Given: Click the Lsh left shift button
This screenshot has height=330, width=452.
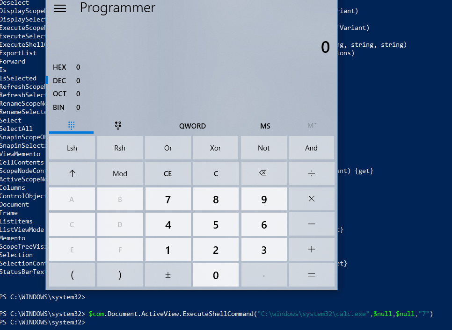Looking at the screenshot, I should coord(72,148).
